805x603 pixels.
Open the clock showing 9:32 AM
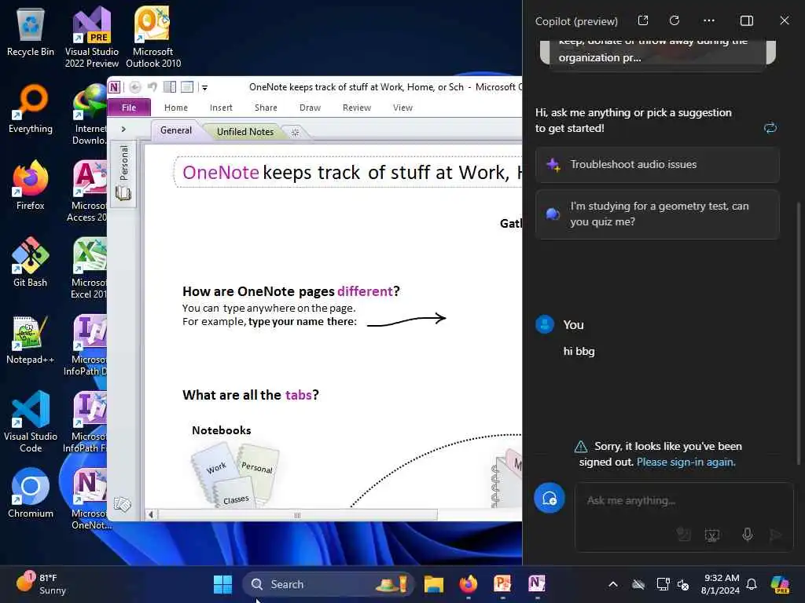click(x=721, y=584)
